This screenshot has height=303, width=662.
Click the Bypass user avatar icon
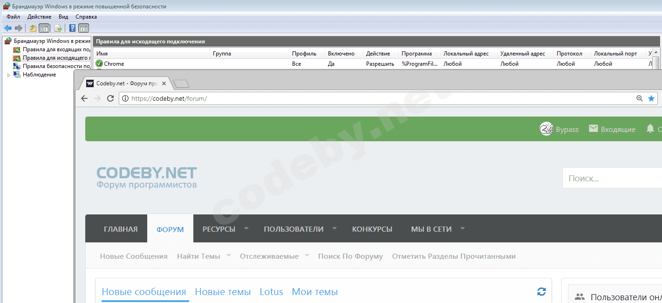pyautogui.click(x=546, y=129)
